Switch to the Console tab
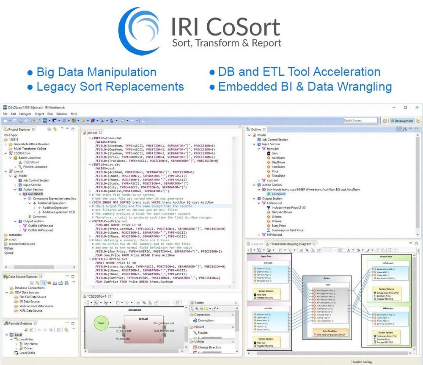This screenshot has width=423, height=365. 256,244
